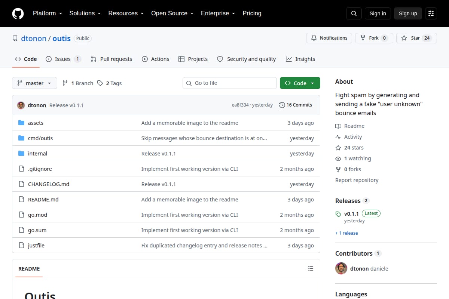Screen dimensions: 449x299
Task: Click the Sign in button
Action: click(378, 13)
